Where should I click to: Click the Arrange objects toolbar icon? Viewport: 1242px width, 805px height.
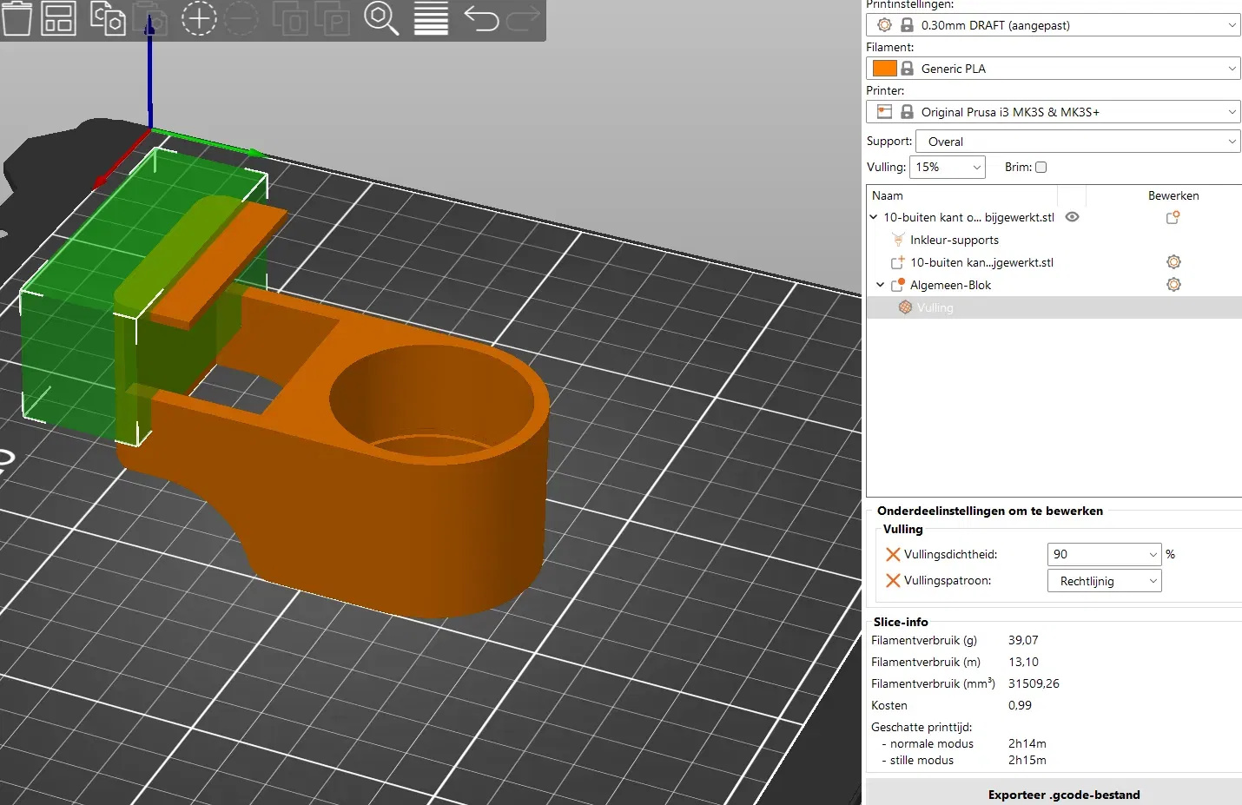click(x=58, y=18)
